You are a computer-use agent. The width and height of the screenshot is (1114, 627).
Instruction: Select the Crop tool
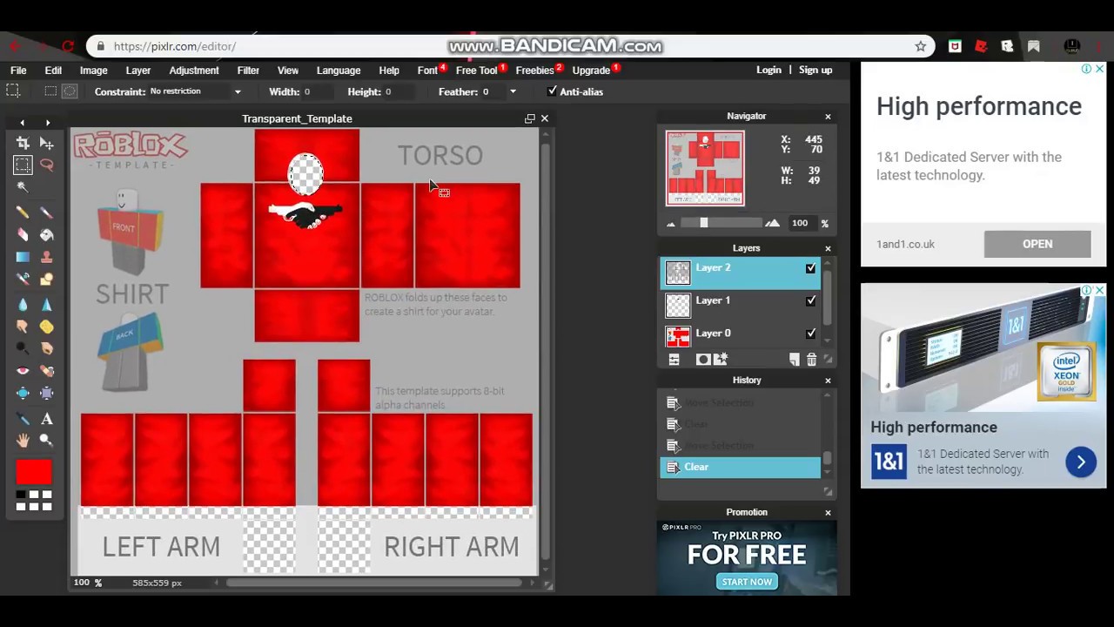(x=23, y=143)
